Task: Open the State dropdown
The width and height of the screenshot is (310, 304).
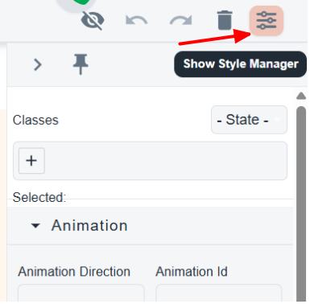Action: (x=249, y=120)
